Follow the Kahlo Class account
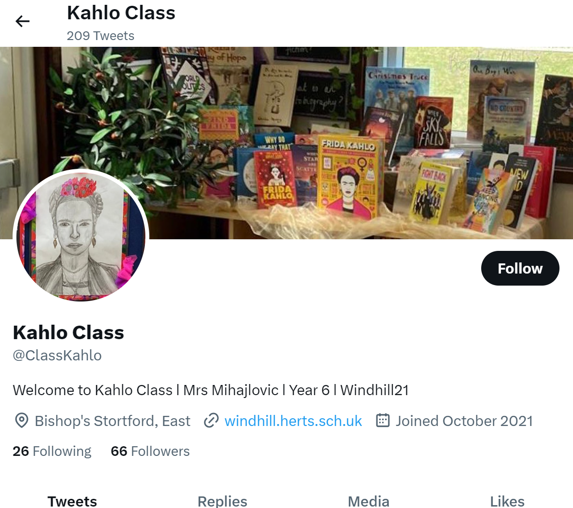573x508 pixels. tap(520, 268)
